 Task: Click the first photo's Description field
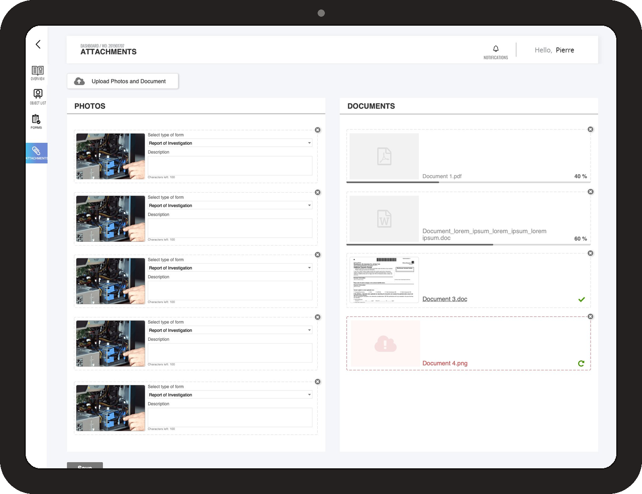[230, 166]
